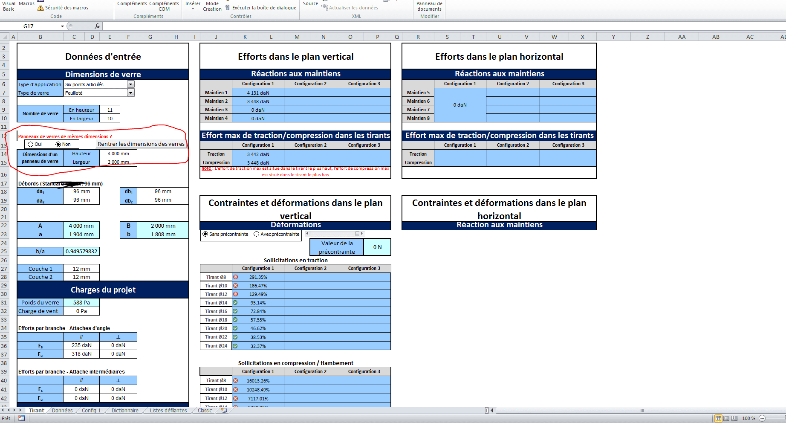
Task: Click the Poids du verre value 588 Pa
Action: [81, 303]
